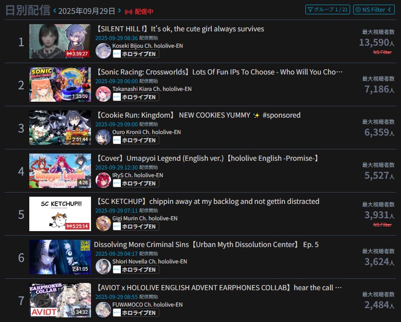Open the Sonic Racing: Crossworlds stream title
The width and height of the screenshot is (401, 322).
(x=218, y=72)
